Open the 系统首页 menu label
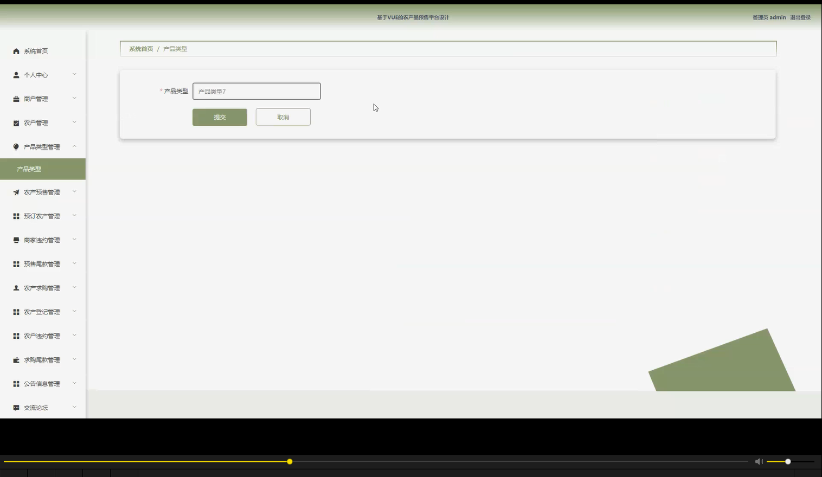 click(x=36, y=51)
